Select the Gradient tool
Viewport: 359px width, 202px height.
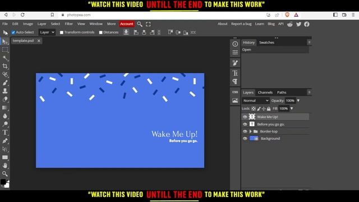pos(5,107)
